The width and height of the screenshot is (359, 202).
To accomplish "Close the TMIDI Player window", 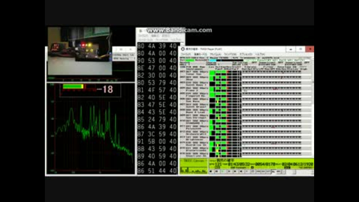I will [x=310, y=49].
